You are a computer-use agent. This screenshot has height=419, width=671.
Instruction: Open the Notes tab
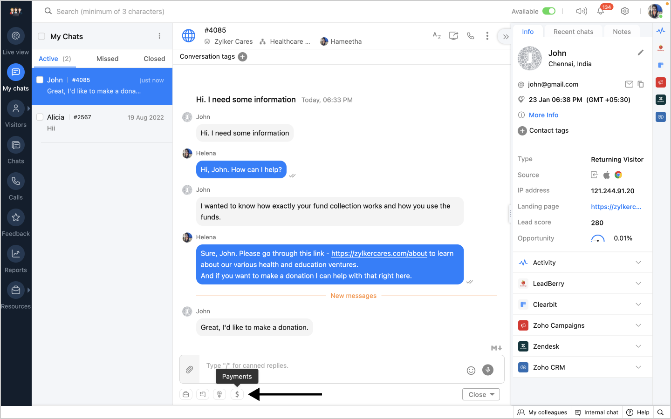[622, 32]
